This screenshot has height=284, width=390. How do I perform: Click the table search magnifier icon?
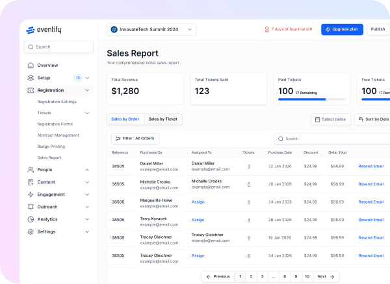point(281,139)
